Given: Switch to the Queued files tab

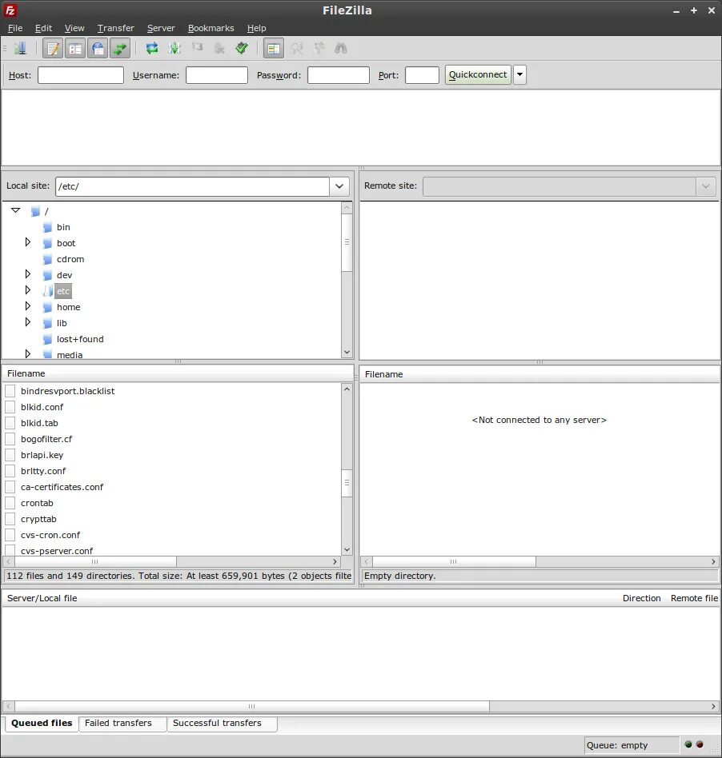Looking at the screenshot, I should coord(42,723).
